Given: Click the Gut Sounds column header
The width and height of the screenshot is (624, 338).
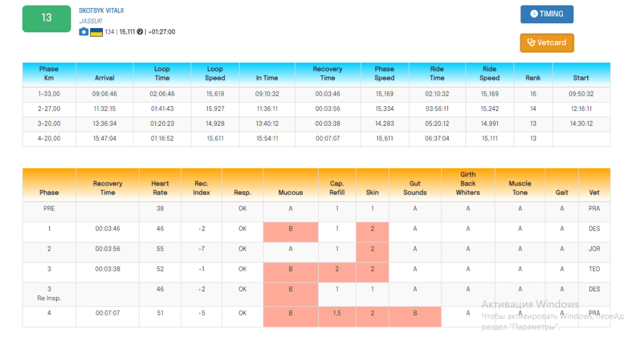Looking at the screenshot, I should click(x=415, y=188).
